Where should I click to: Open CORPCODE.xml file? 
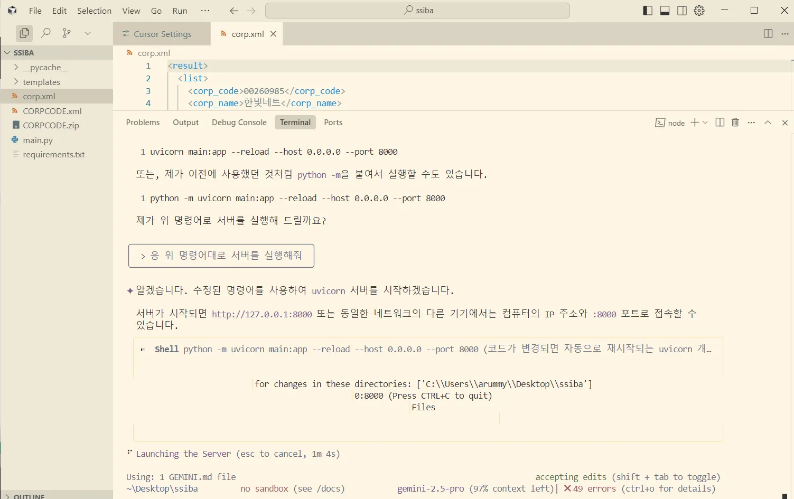(x=57, y=111)
